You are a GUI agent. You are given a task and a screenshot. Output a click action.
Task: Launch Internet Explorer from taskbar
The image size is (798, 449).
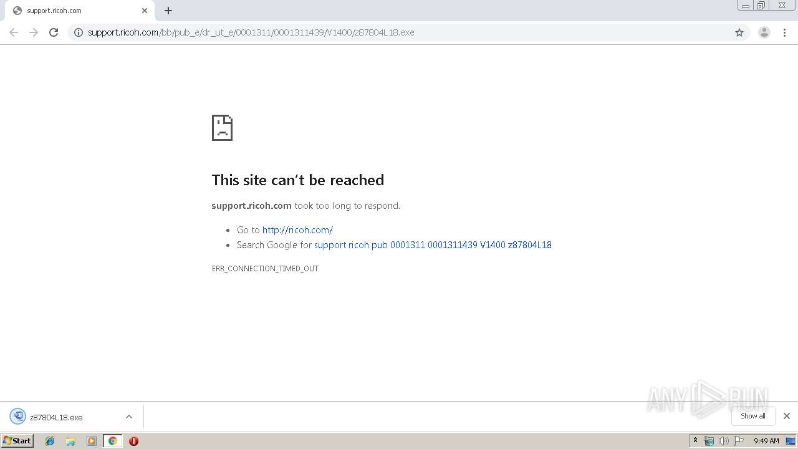[x=50, y=441]
